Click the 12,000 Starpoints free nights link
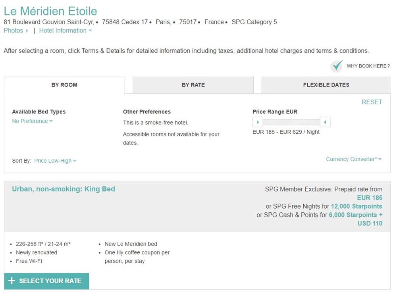This screenshot has height=296, width=397. coord(357,206)
